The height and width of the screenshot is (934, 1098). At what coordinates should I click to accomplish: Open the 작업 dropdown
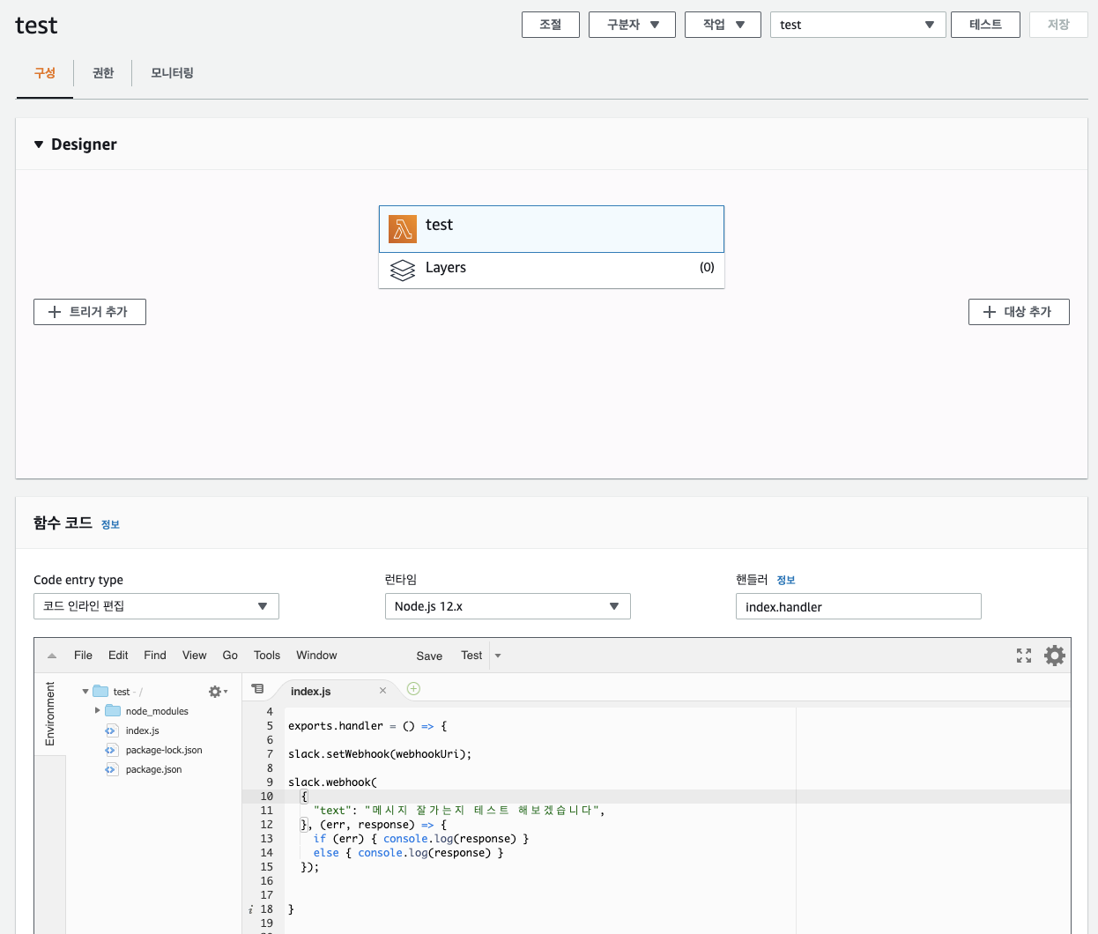723,25
